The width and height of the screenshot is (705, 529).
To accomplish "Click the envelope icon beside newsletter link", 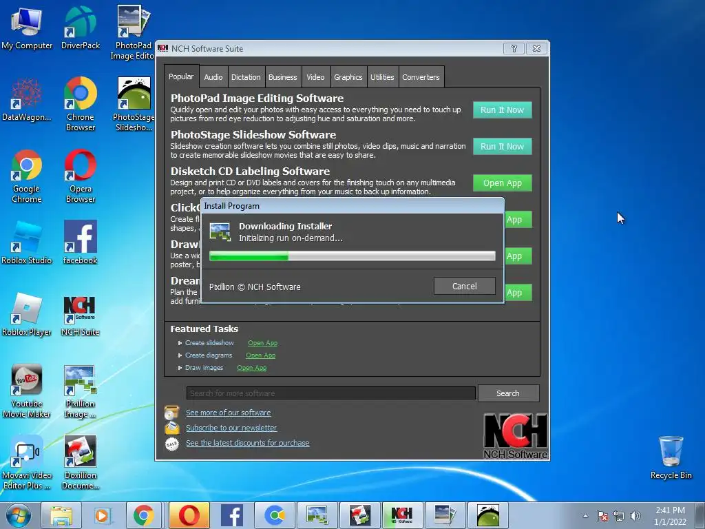I will pyautogui.click(x=171, y=428).
